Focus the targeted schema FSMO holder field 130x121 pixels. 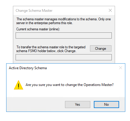click(x=64, y=57)
